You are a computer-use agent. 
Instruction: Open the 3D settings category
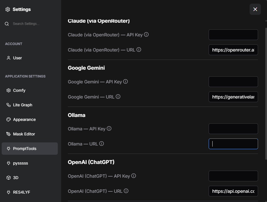click(30, 178)
